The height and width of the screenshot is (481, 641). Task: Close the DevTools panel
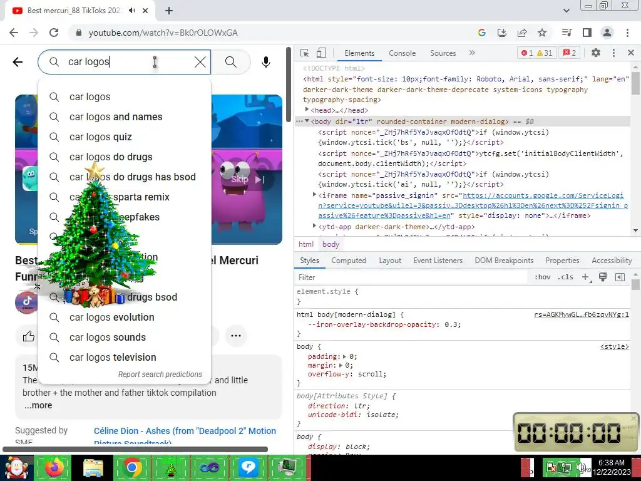pyautogui.click(x=631, y=53)
